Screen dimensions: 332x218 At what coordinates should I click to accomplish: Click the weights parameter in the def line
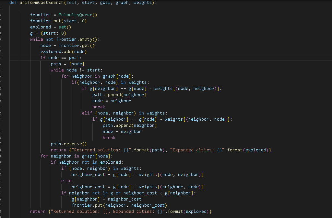pos(138,2)
